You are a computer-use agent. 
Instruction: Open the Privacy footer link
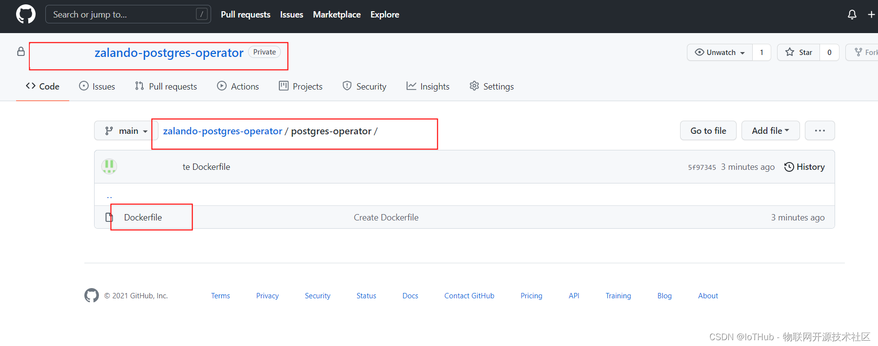pos(267,296)
